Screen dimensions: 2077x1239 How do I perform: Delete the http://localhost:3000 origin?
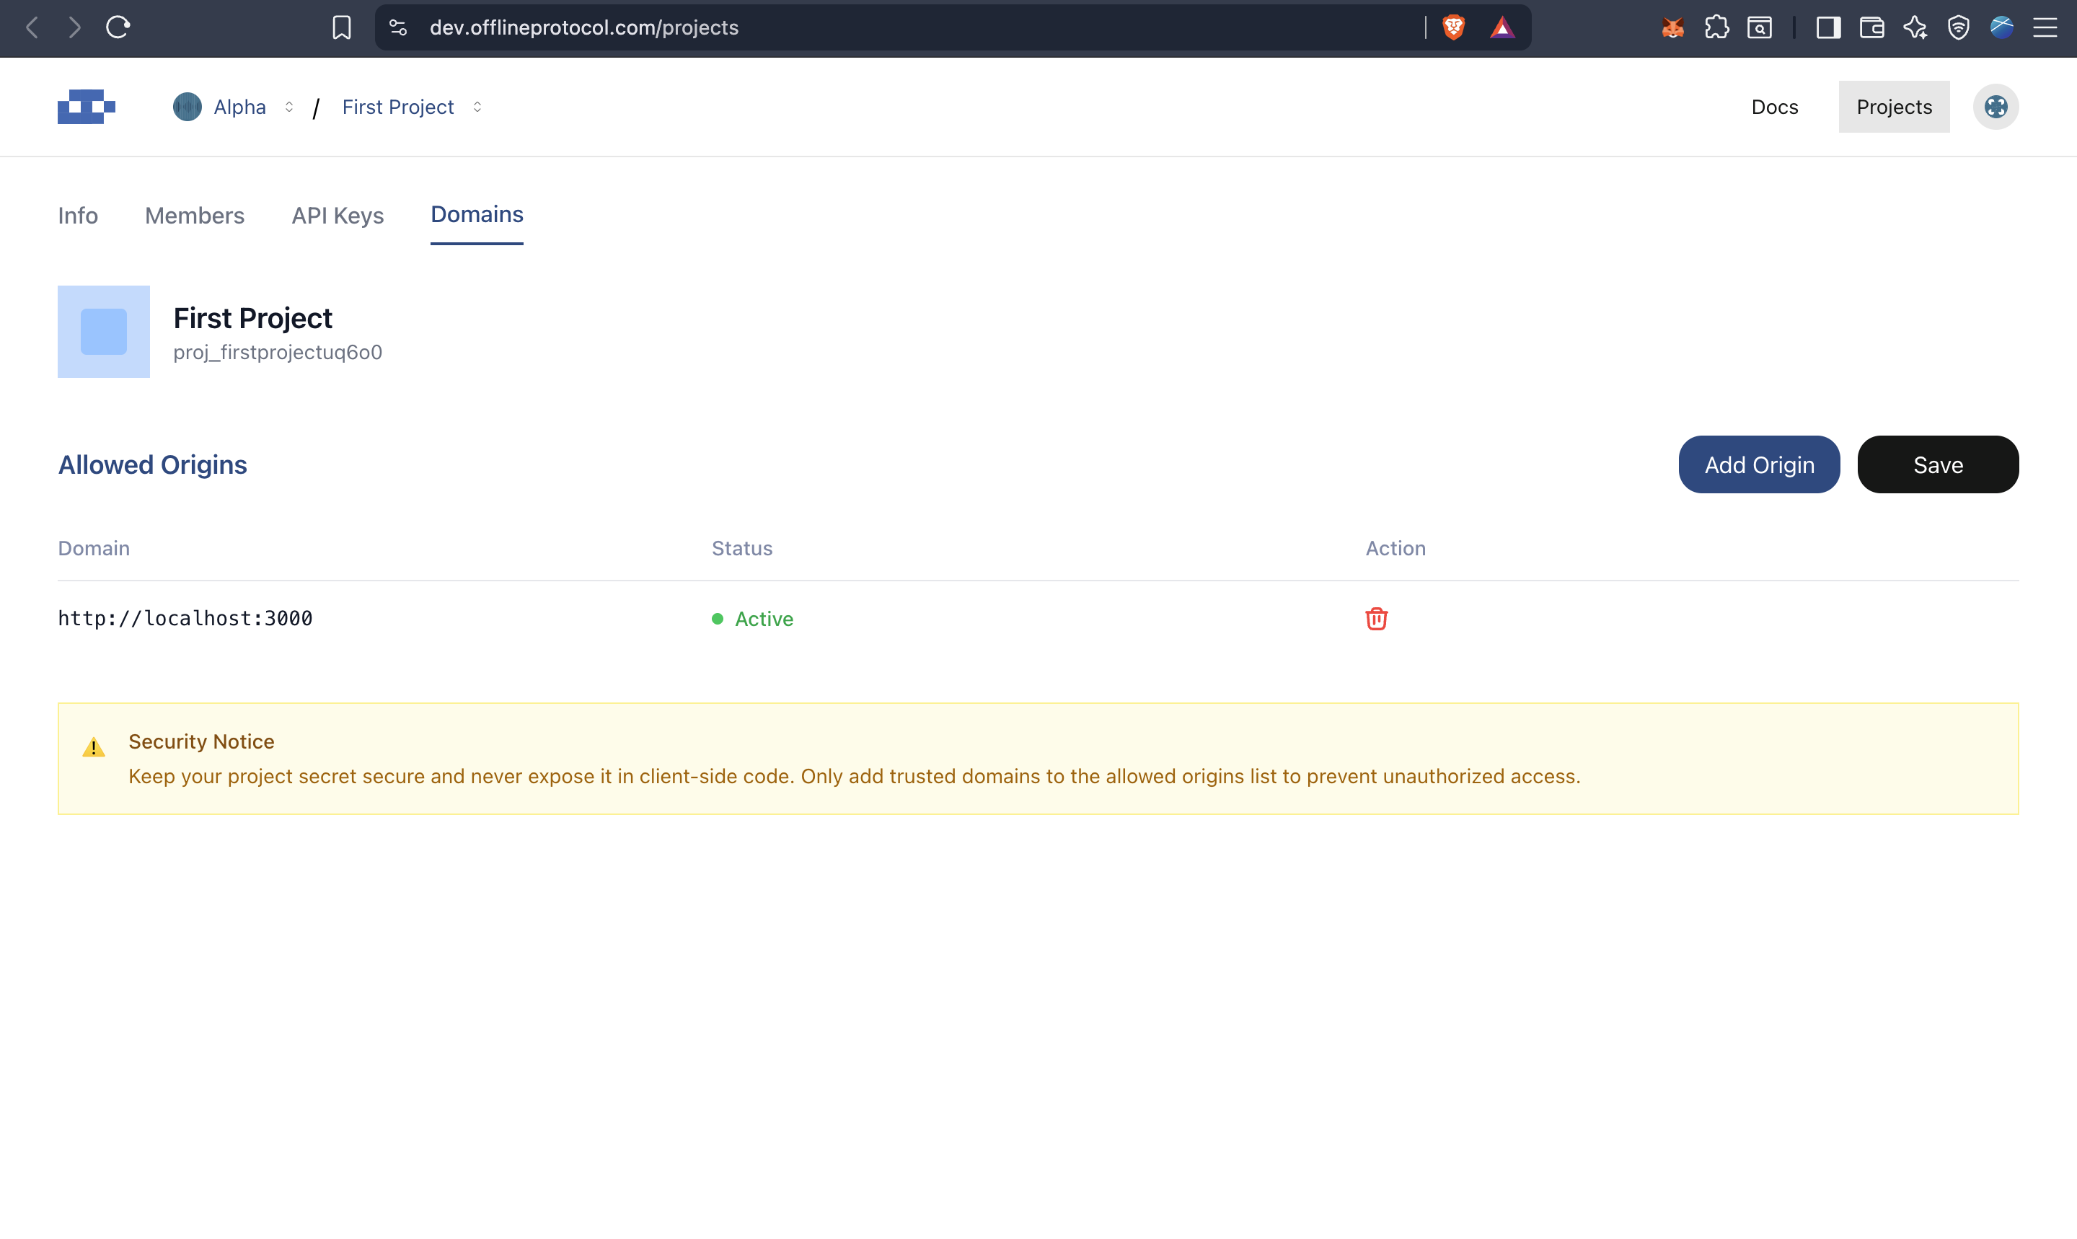(x=1376, y=619)
